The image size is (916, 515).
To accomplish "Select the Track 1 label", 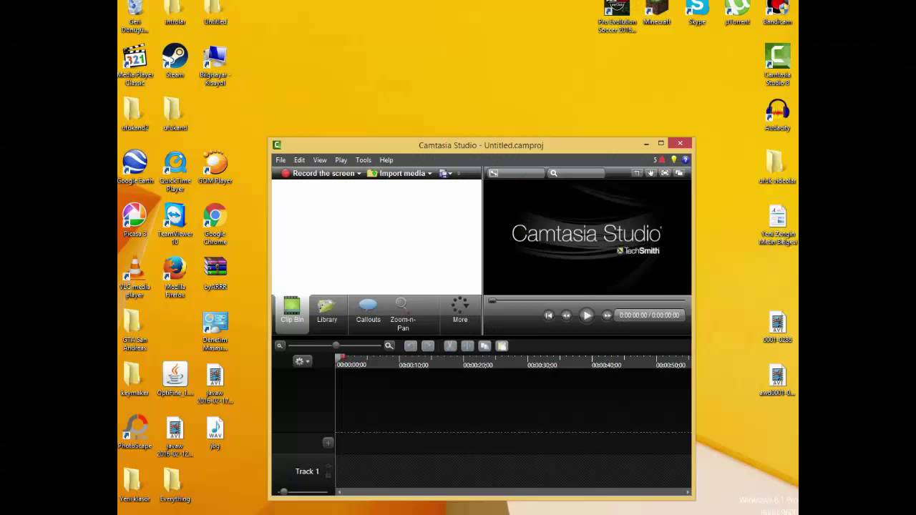I will 307,471.
